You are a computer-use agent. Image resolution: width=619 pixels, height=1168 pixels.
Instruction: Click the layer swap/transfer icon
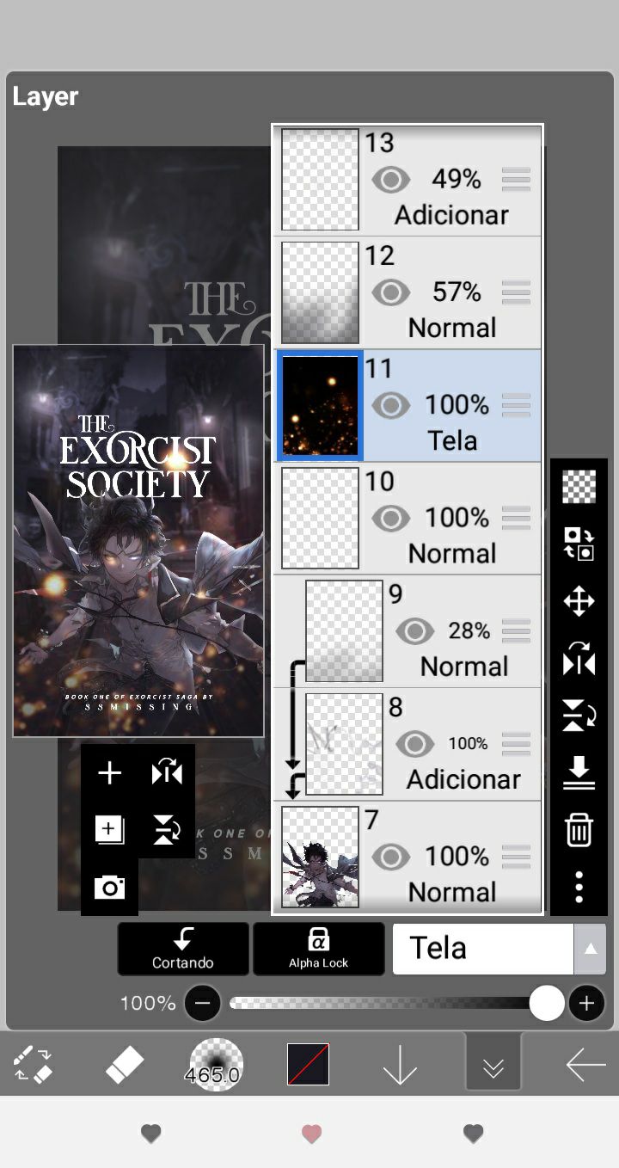coord(579,544)
